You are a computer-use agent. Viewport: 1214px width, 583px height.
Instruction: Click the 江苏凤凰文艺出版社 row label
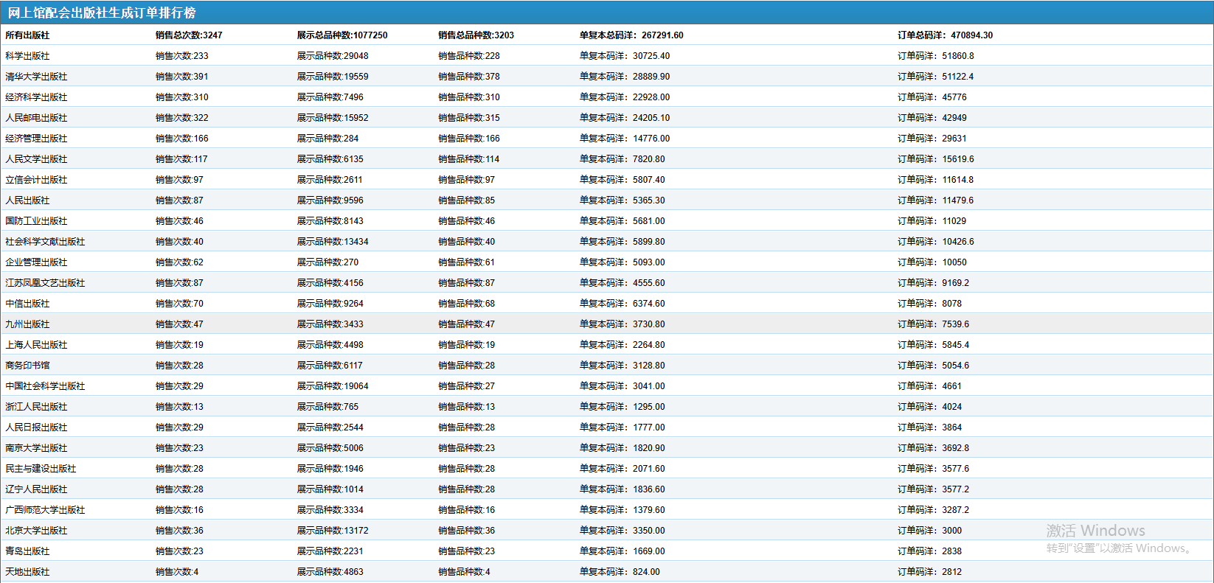pos(45,283)
